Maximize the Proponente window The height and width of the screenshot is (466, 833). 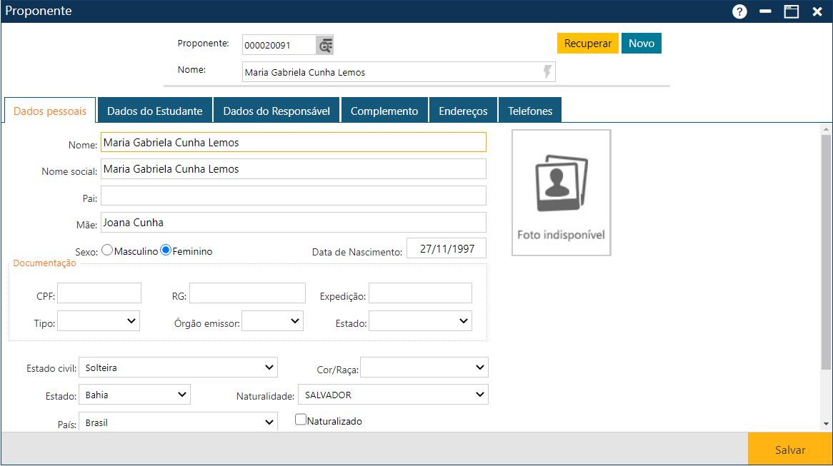click(791, 11)
